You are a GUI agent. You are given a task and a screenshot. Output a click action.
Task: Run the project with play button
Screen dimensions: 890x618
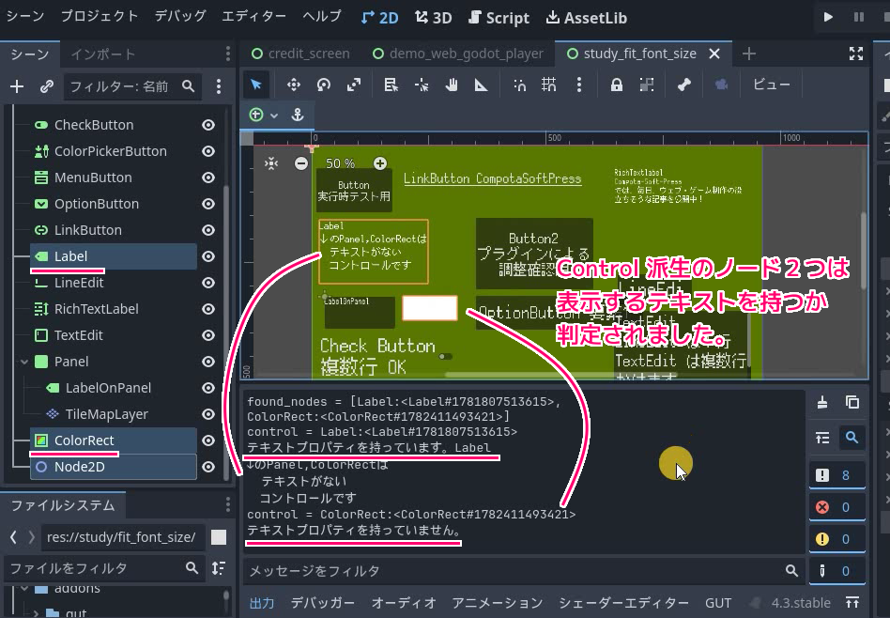coord(828,17)
